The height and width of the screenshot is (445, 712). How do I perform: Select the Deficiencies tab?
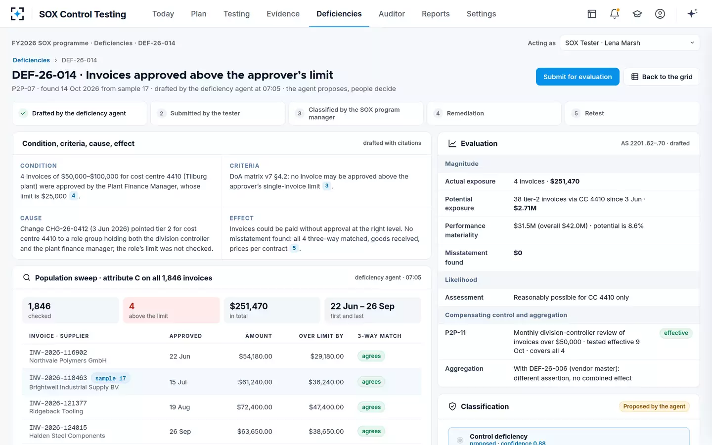(x=339, y=14)
